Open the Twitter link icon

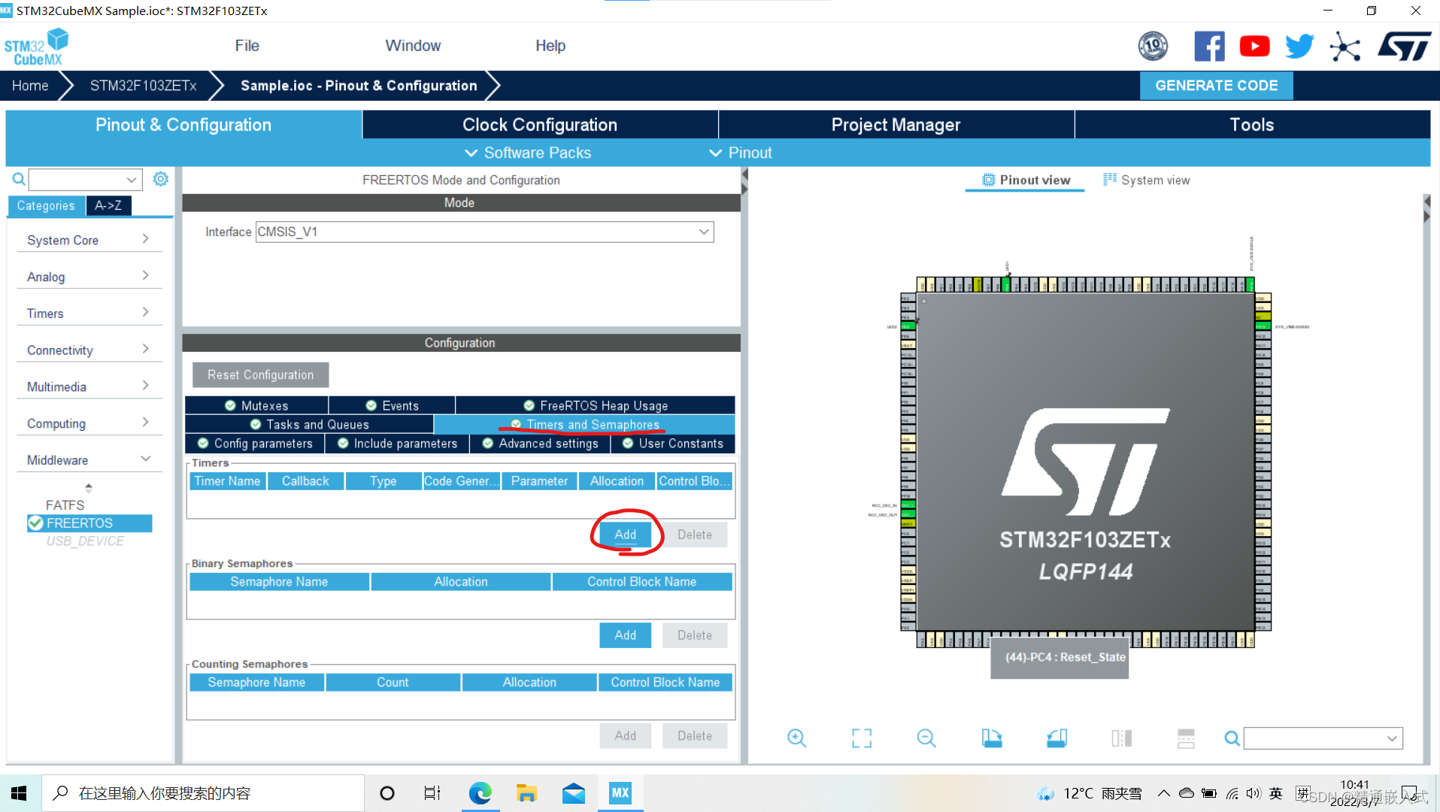(1299, 47)
